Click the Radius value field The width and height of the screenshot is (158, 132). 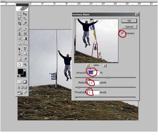[x=93, y=82]
